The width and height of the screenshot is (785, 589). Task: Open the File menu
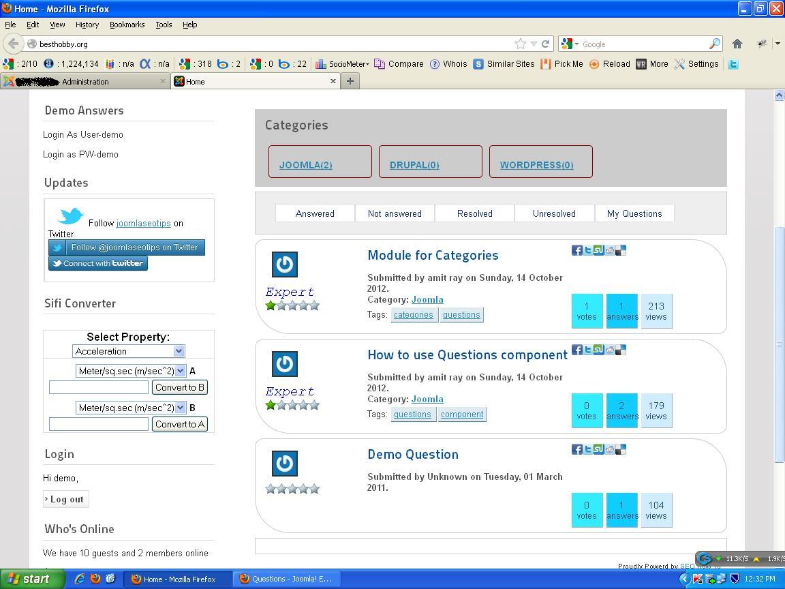10,25
